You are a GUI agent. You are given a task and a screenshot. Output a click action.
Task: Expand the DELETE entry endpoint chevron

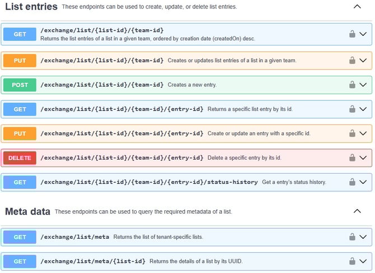pos(363,158)
